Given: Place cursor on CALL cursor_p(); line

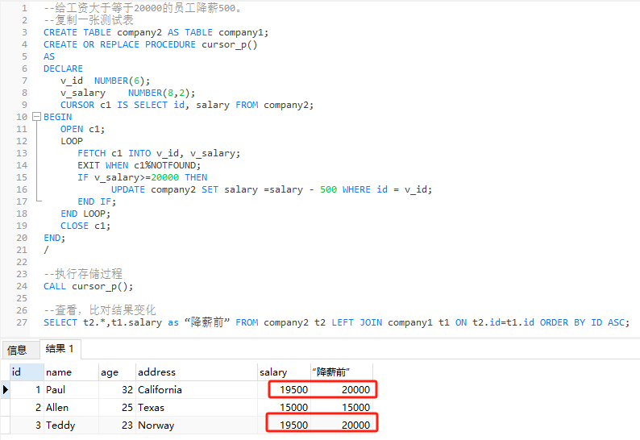Looking at the screenshot, I should 88,286.
